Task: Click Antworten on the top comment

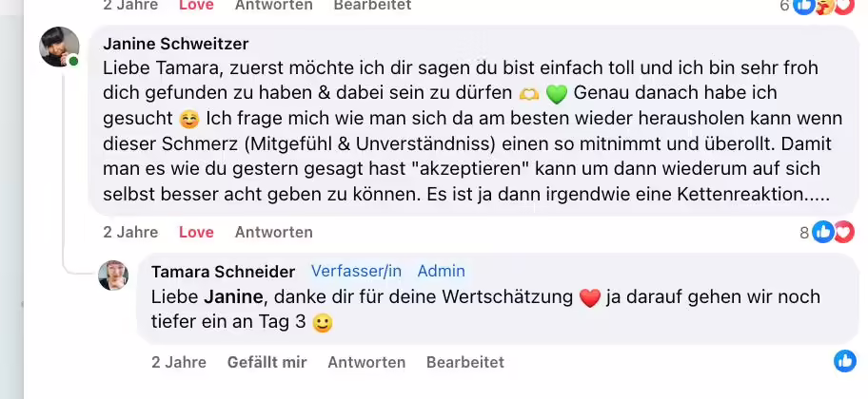Action: pos(274,5)
